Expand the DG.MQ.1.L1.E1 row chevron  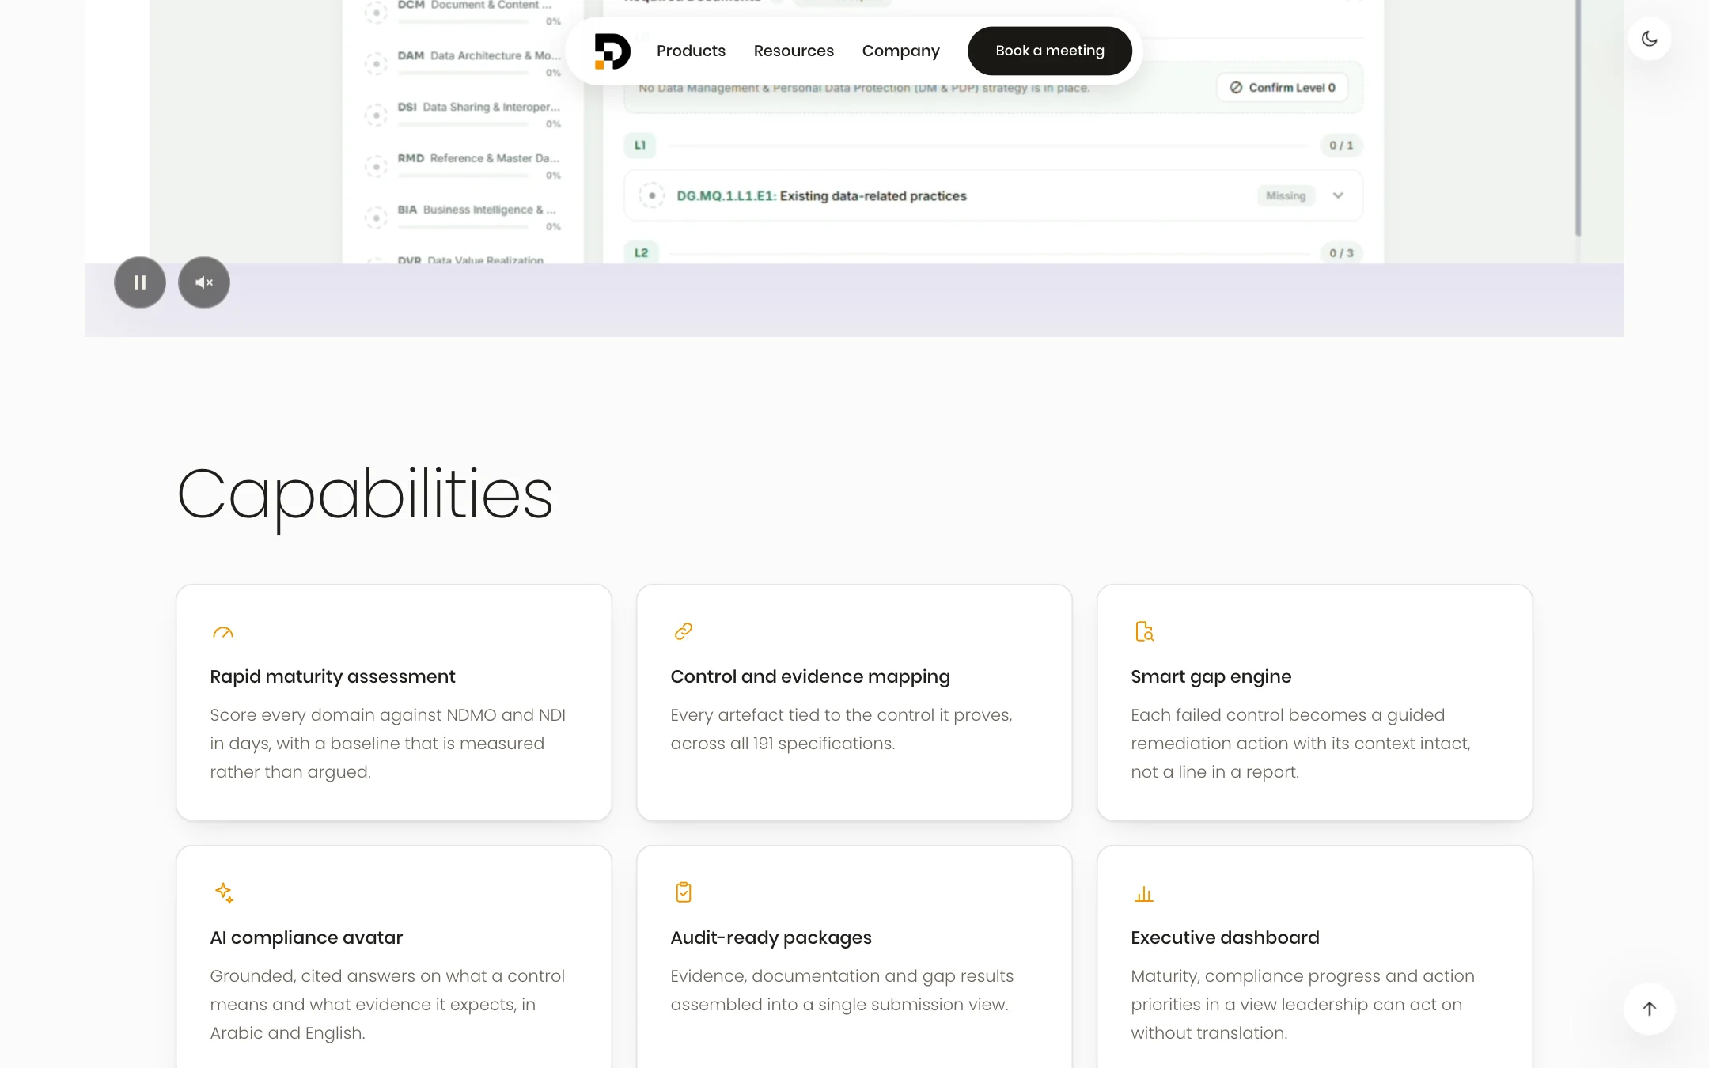coord(1338,195)
